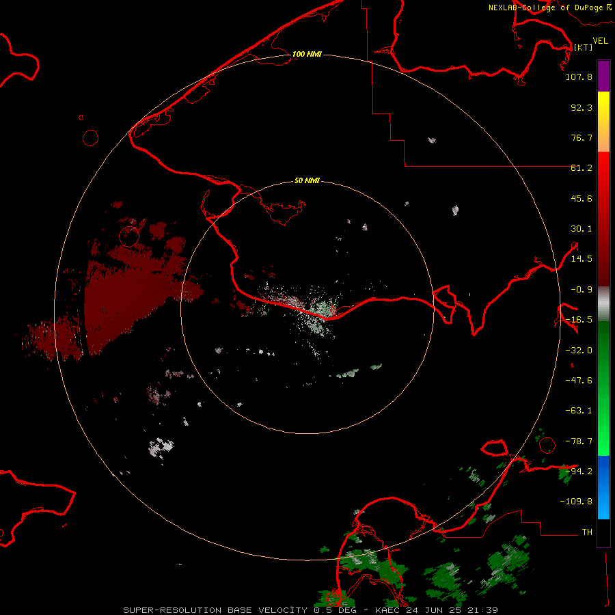615x615 pixels.
Task: Click SUPER-RESOLUTION BASE VELOCITY in the caption
Action: [x=215, y=610]
